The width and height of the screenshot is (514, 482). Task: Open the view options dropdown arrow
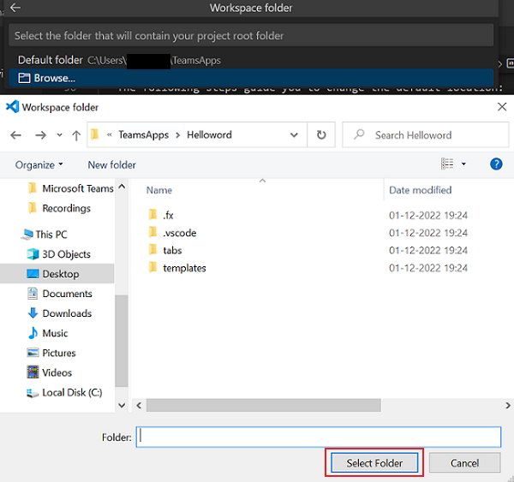coord(463,164)
